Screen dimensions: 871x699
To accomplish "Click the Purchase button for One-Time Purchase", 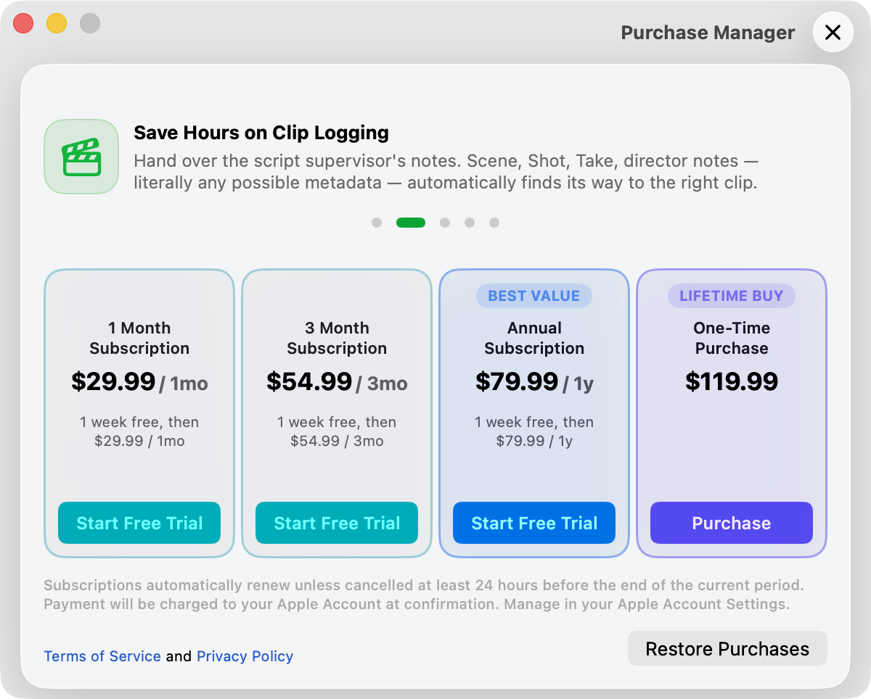I will pos(732,523).
